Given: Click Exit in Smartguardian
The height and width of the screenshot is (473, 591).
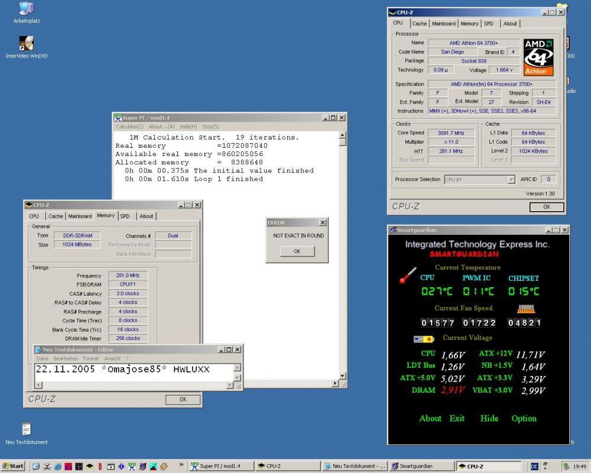Looking at the screenshot, I should pyautogui.click(x=457, y=418).
